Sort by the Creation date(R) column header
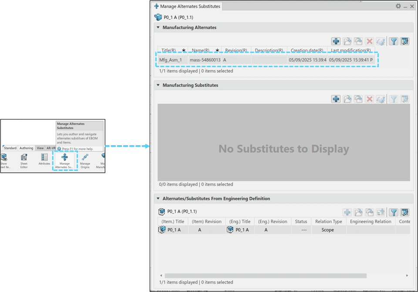Image resolution: width=418 pixels, height=292 pixels. 307,50
